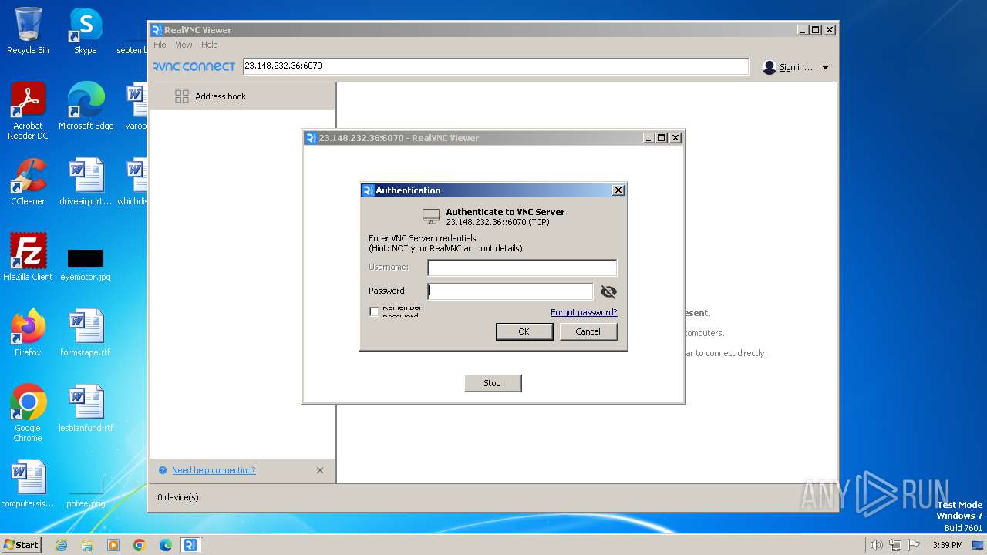Select the Address book grid icon

pos(182,96)
